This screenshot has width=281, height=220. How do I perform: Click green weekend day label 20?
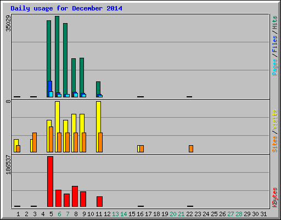coord(173,214)
